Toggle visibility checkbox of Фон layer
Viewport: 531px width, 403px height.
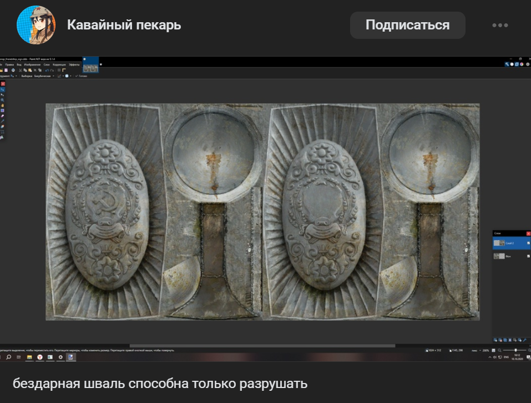(x=528, y=256)
